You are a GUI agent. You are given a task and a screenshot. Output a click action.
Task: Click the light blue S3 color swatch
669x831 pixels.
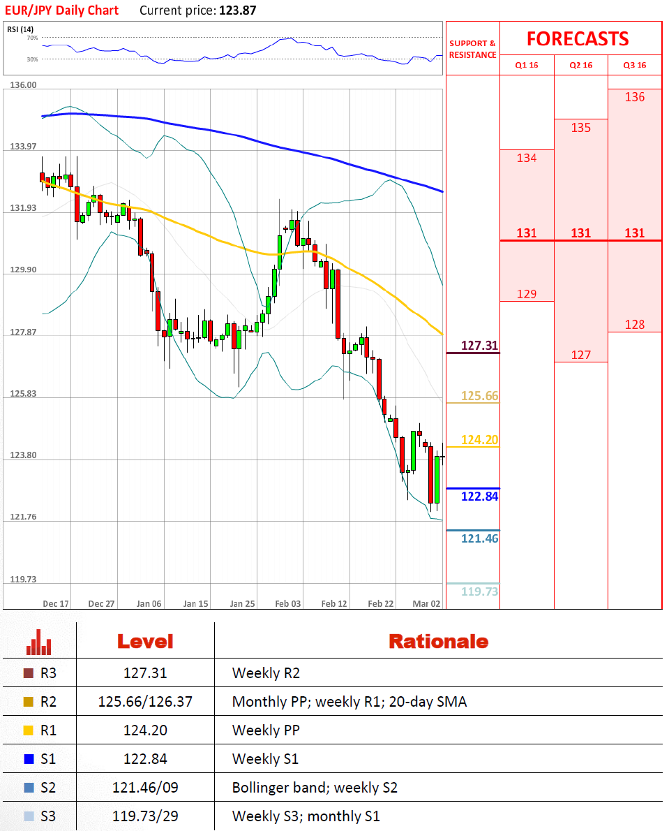29,816
